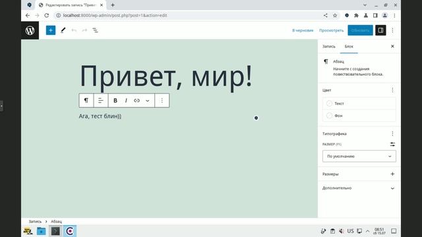Select Запись in the bottom breadcrumb

pos(35,221)
